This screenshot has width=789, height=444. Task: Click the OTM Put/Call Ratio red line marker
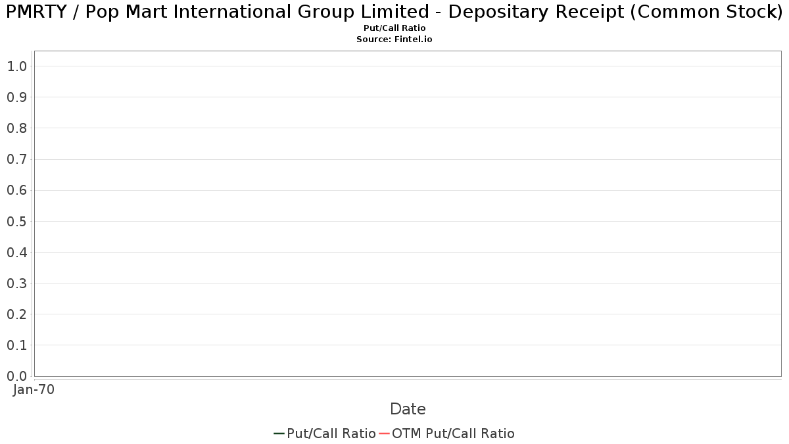(x=384, y=433)
